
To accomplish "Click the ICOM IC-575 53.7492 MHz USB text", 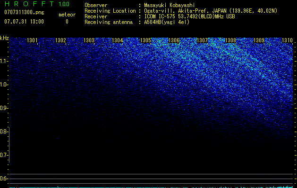I will (x=190, y=16).
